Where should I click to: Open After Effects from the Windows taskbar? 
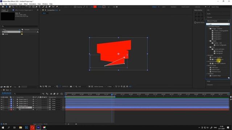pyautogui.click(x=38, y=127)
